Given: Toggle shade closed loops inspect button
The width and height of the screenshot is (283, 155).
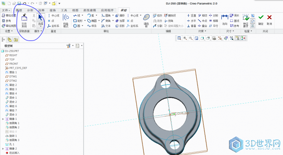Looking at the screenshot, I should pos(253,15).
